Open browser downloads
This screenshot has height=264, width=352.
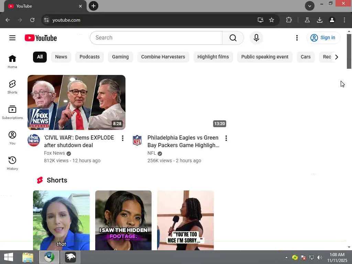pyautogui.click(x=319, y=20)
